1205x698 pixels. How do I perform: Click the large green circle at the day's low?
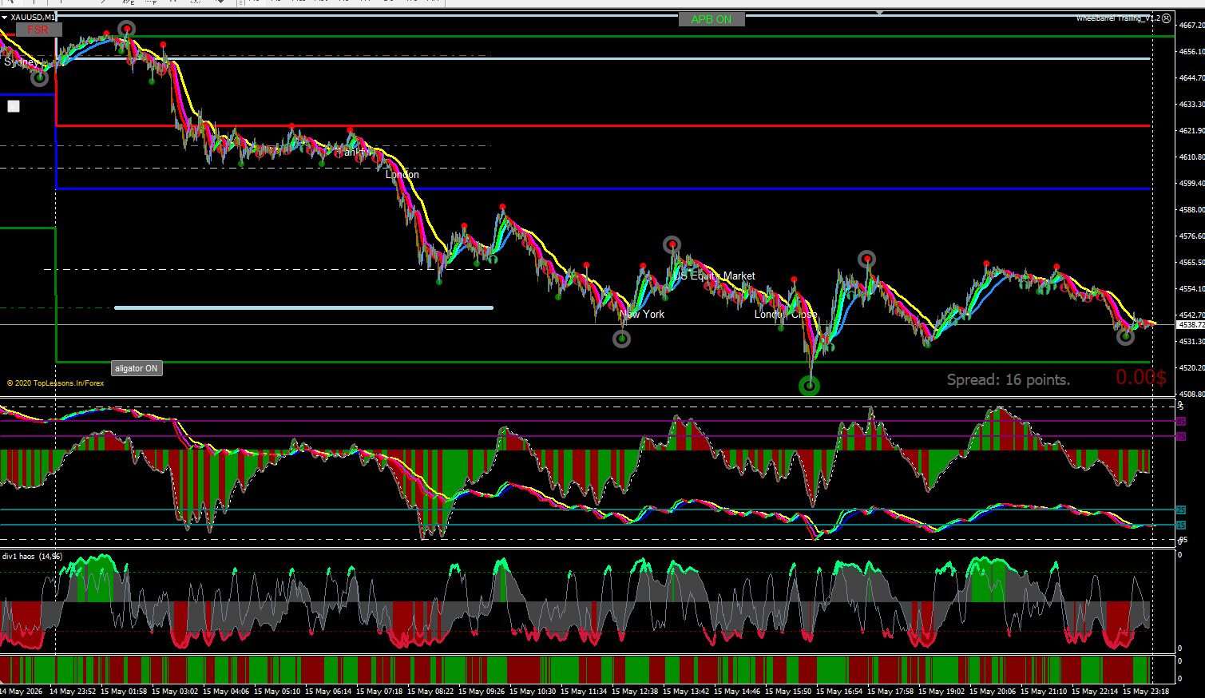tap(810, 387)
